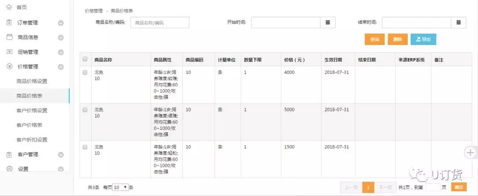Click page number 1 button
Image resolution: width=478 pixels, height=196 pixels.
[368, 188]
